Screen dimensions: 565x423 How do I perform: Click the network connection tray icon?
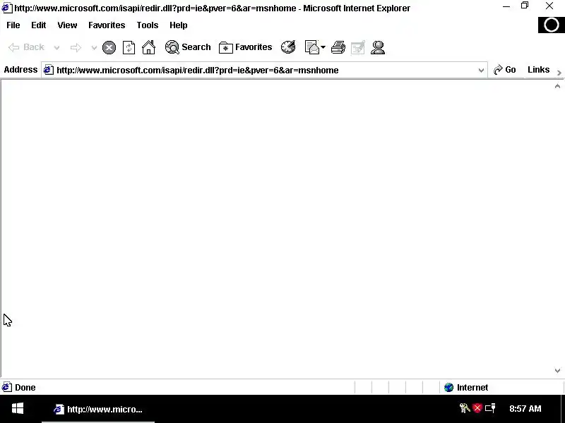click(490, 408)
